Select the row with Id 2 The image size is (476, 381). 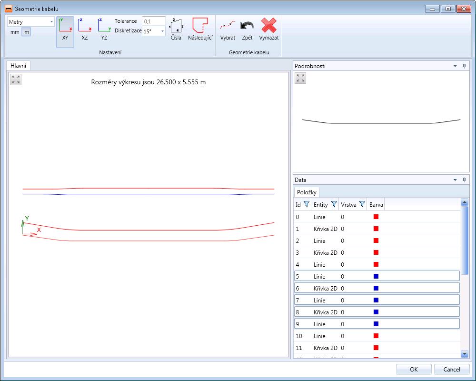(377, 241)
